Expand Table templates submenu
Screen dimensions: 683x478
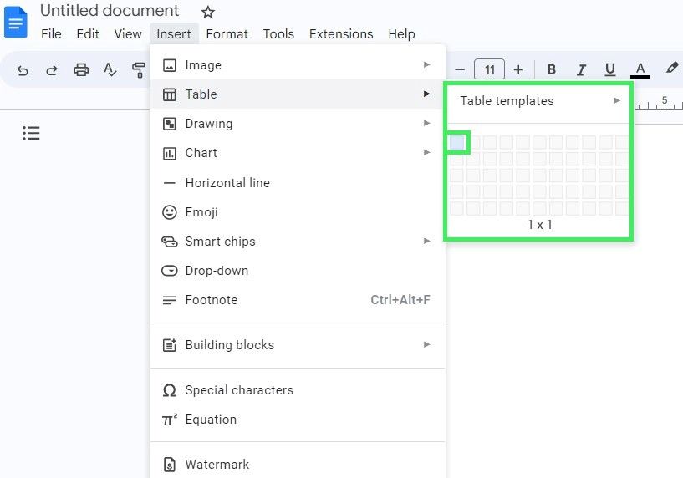(x=539, y=101)
